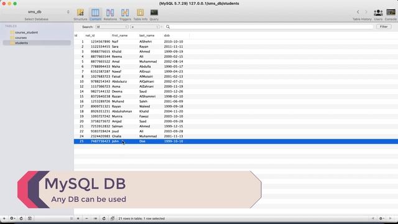
Task: Open pagination settings gear
Action: click(x=381, y=218)
